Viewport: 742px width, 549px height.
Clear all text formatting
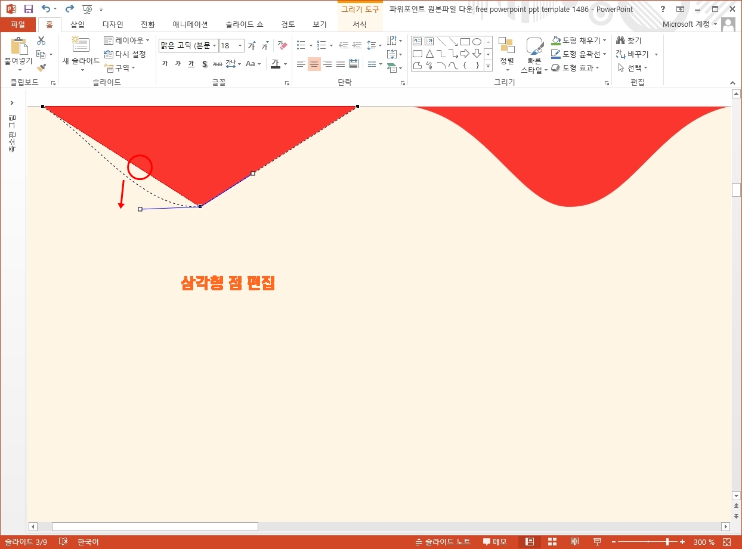pyautogui.click(x=283, y=46)
